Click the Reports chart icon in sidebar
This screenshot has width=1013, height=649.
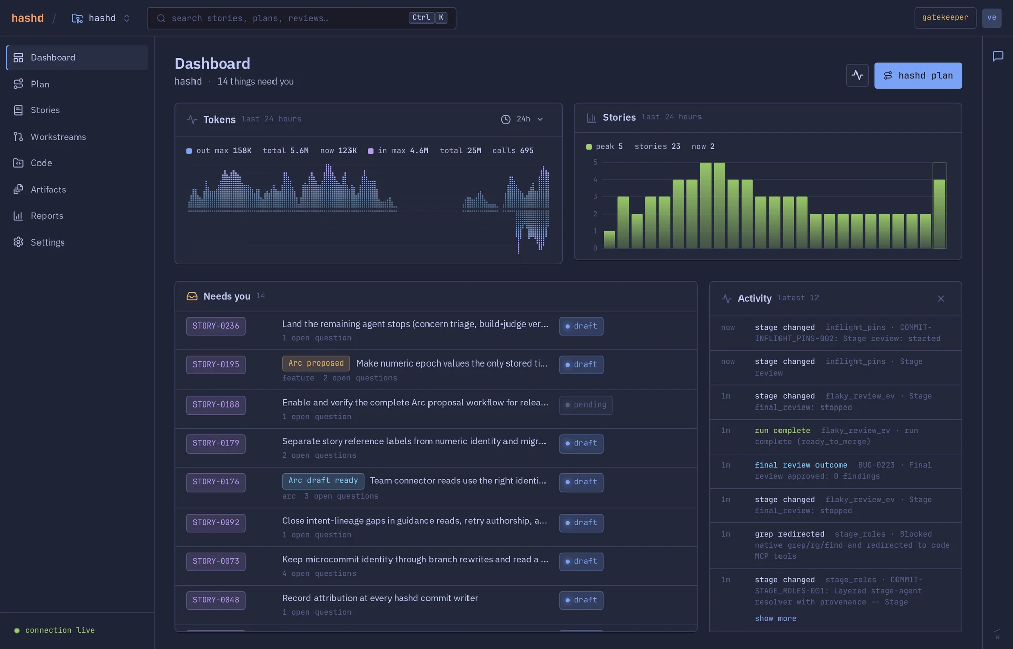click(x=18, y=216)
